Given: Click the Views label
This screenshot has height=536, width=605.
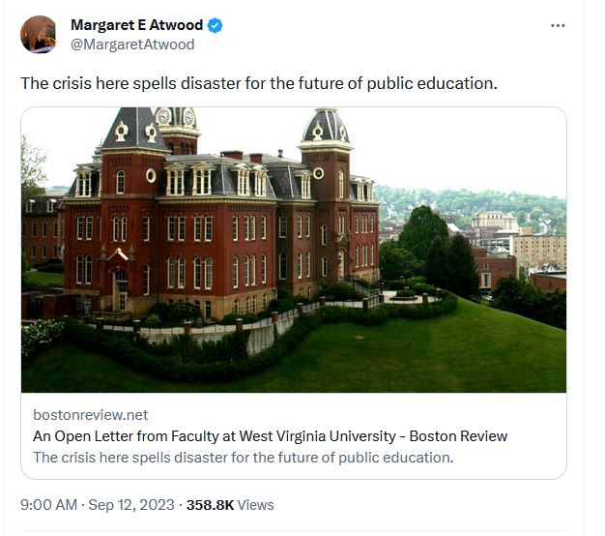Looking at the screenshot, I should pyautogui.click(x=256, y=505).
